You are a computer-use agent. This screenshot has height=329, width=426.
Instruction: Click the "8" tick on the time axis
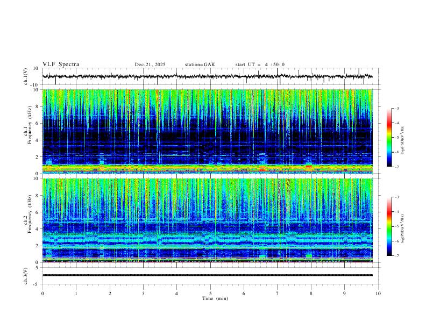pyautogui.click(x=311, y=294)
